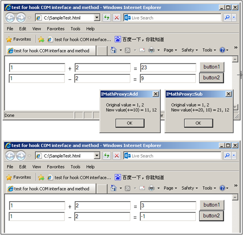The height and width of the screenshot is (235, 243).
Task: Open address bar dropdown in bottom window
Action: click(x=97, y=155)
